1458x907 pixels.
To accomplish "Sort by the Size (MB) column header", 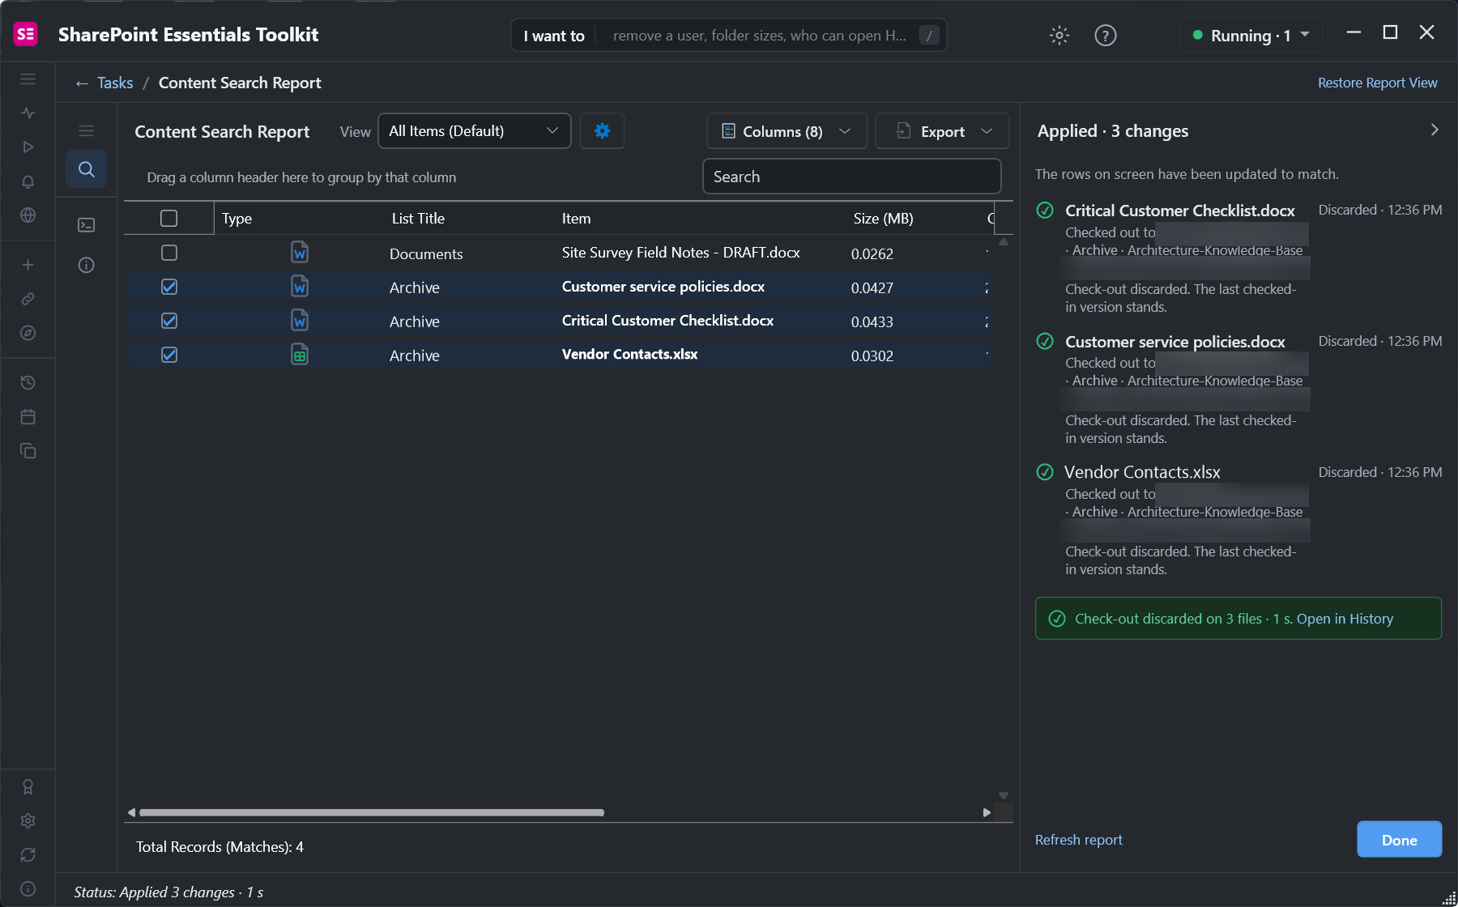I will click(883, 219).
